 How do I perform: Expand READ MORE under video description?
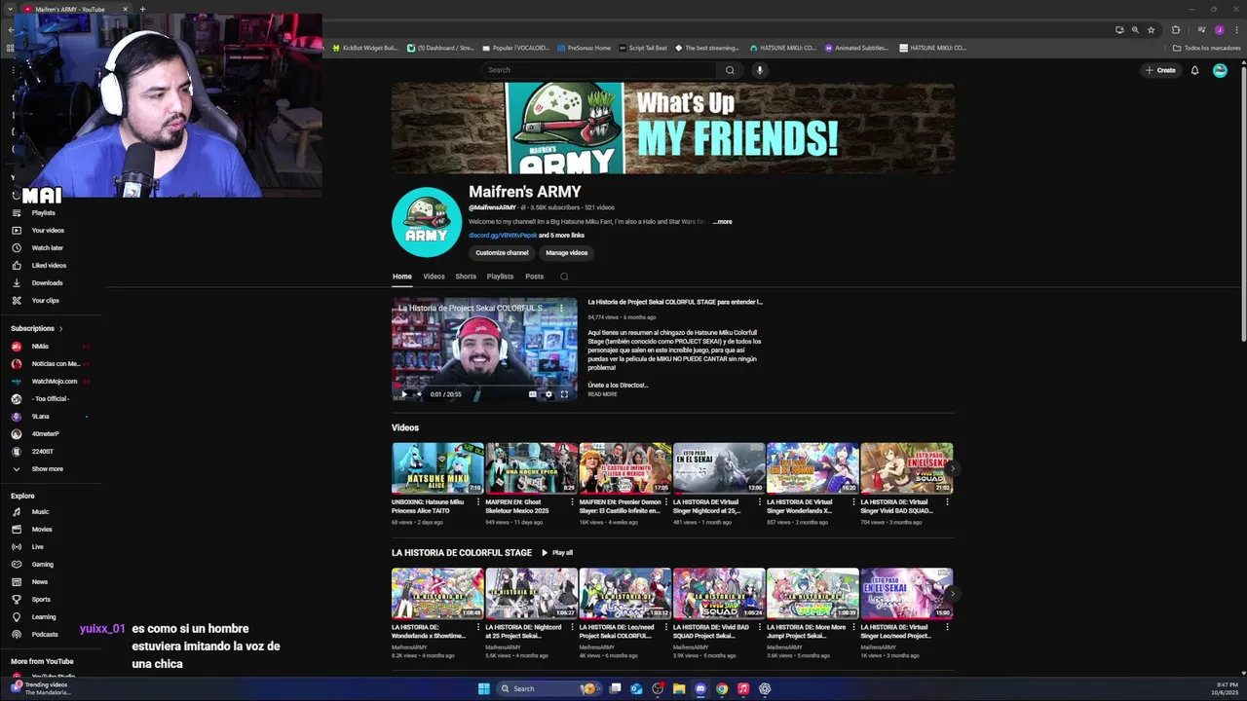(602, 394)
